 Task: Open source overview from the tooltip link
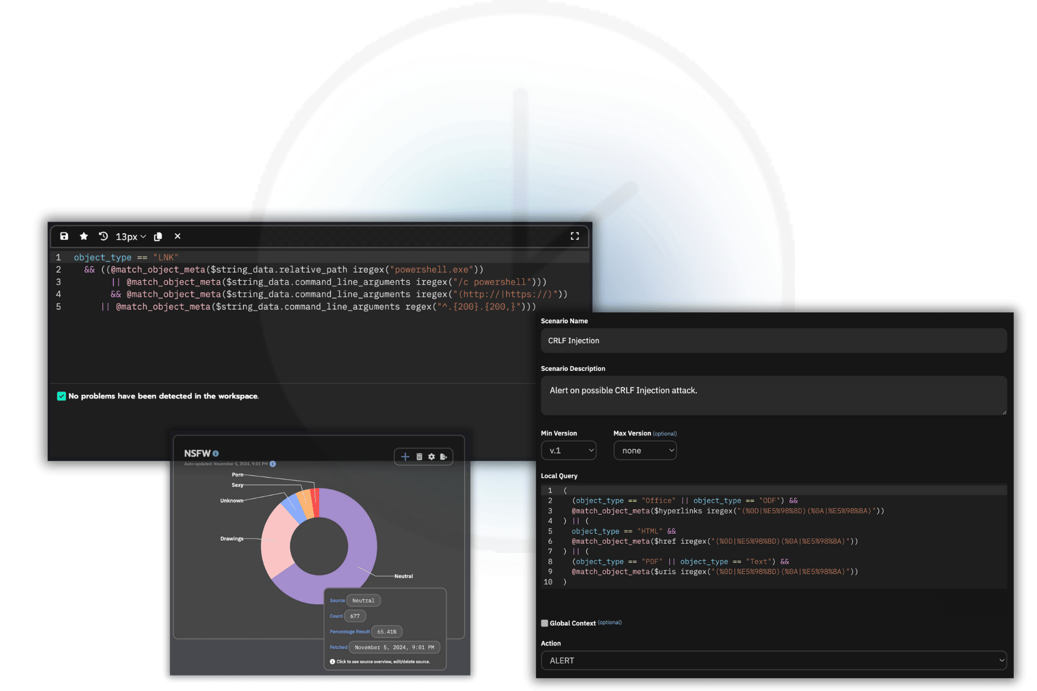coord(382,661)
